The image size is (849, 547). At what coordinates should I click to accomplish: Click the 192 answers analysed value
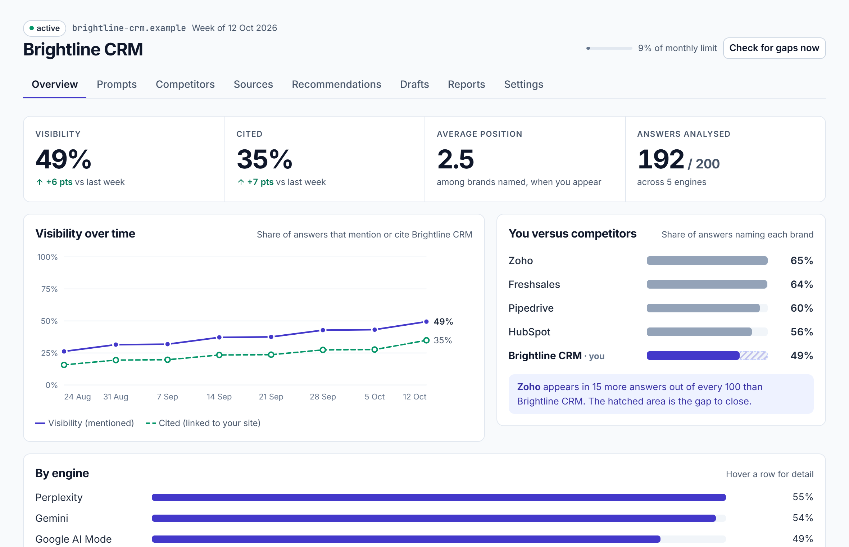(x=661, y=159)
